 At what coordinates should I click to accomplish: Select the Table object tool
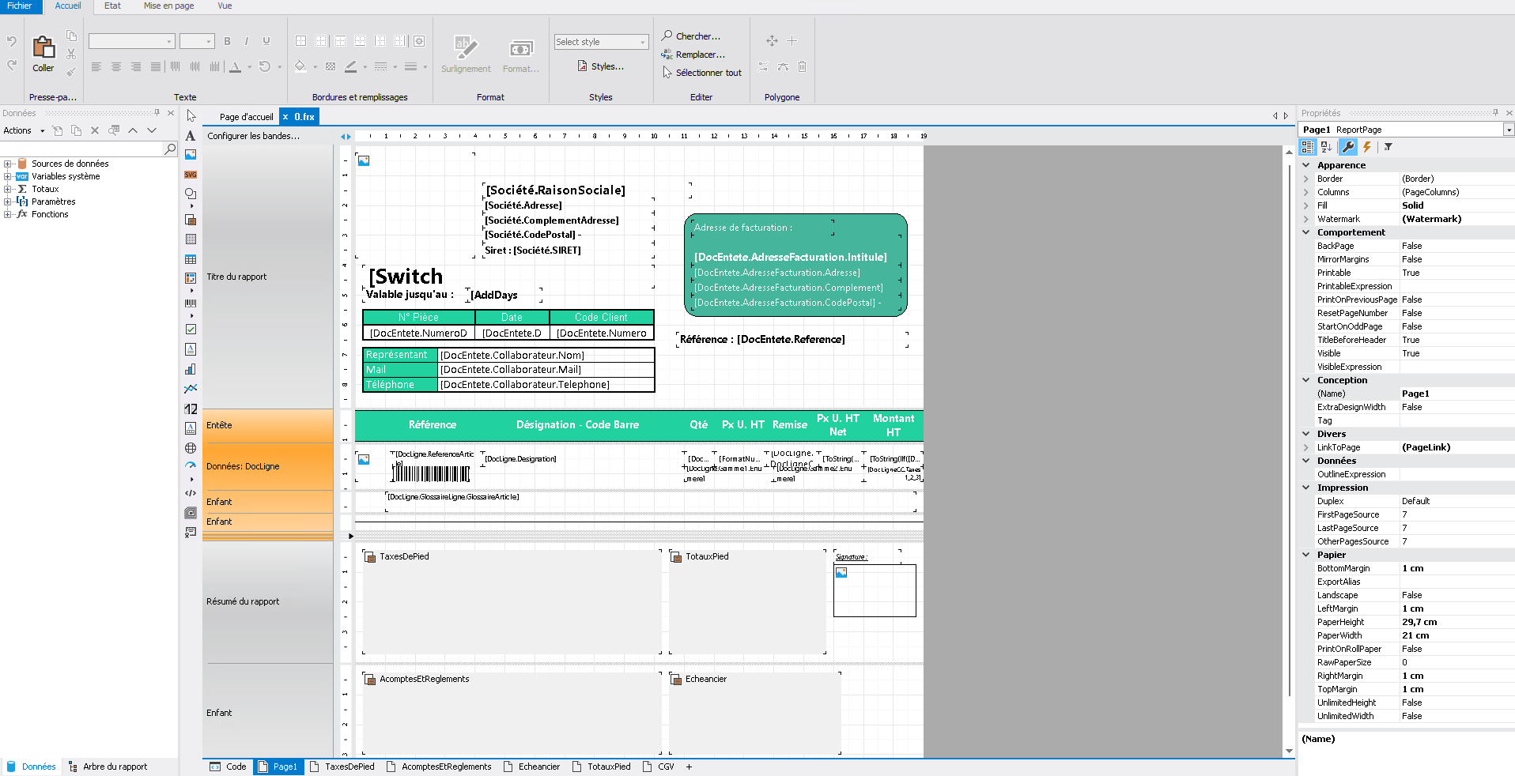coord(191,259)
